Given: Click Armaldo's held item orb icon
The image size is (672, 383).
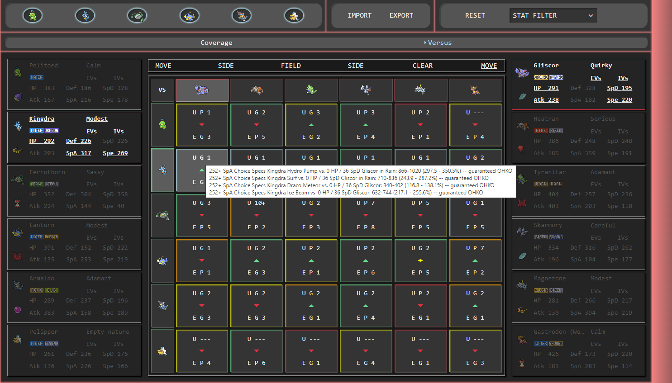Looking at the screenshot, I should point(18,310).
